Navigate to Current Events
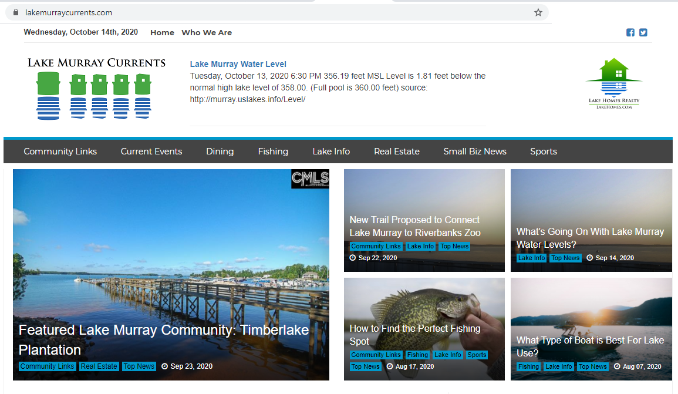The height and width of the screenshot is (394, 678). click(x=151, y=151)
